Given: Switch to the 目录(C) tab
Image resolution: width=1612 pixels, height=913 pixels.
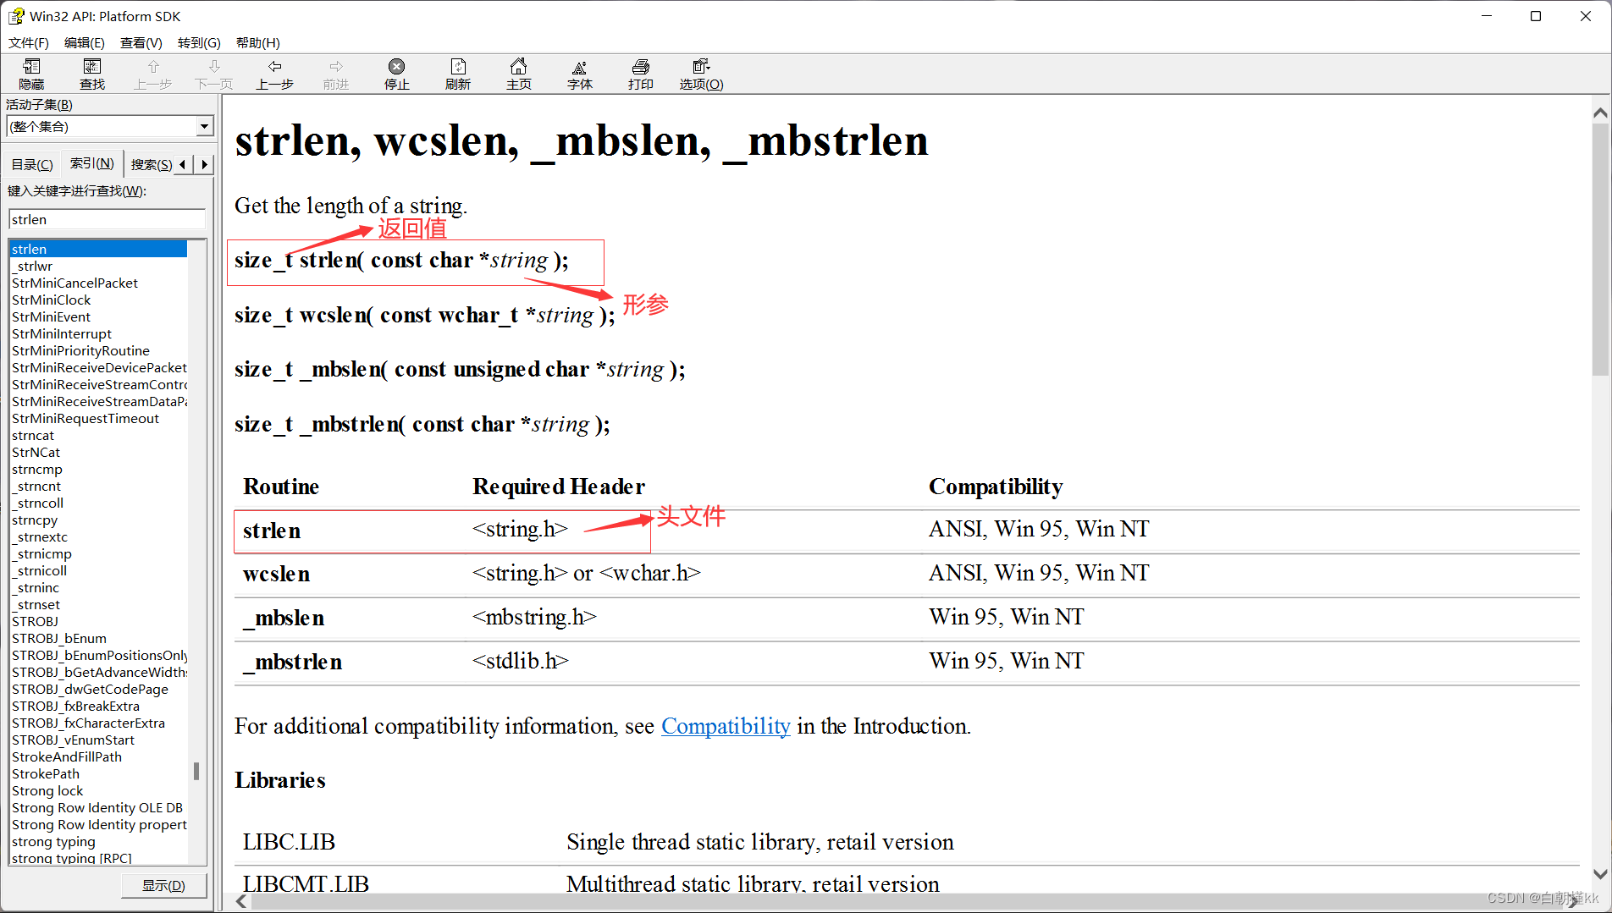Looking at the screenshot, I should coord(32,164).
